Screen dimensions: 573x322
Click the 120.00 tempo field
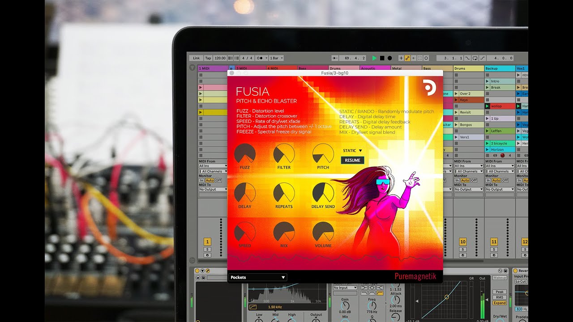coord(220,58)
